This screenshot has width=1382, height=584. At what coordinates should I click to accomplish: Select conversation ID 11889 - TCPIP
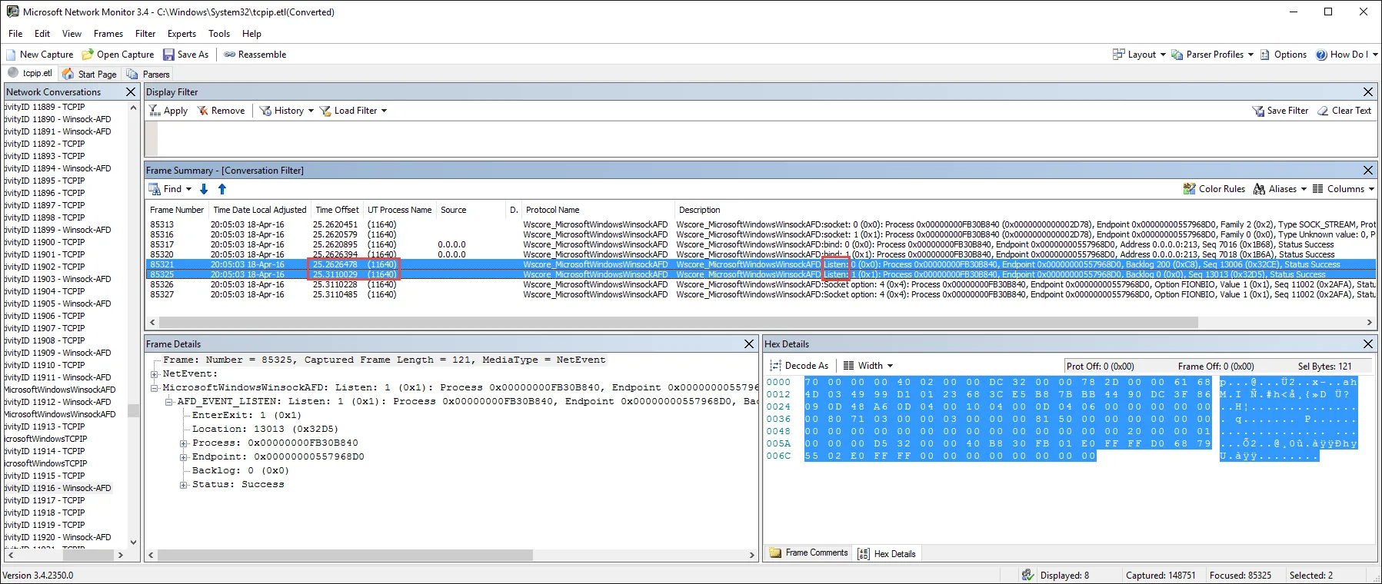45,107
